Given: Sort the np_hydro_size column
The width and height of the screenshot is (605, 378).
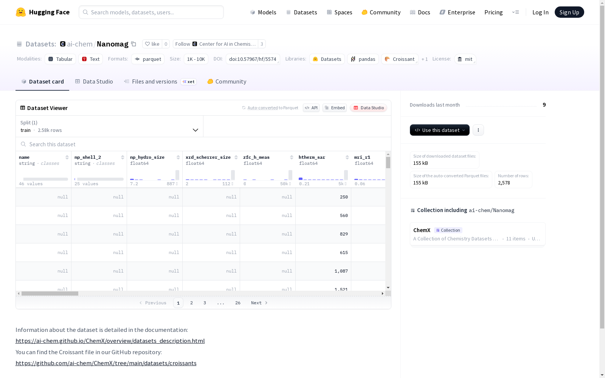Looking at the screenshot, I should (x=178, y=157).
